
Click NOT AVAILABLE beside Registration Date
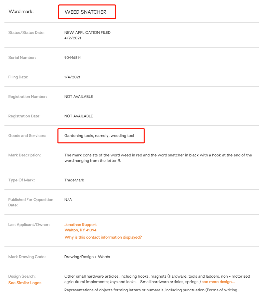(x=78, y=116)
